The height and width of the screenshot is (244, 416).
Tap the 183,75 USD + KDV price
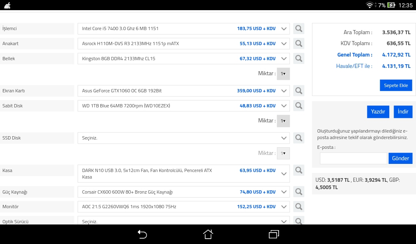coord(256,29)
